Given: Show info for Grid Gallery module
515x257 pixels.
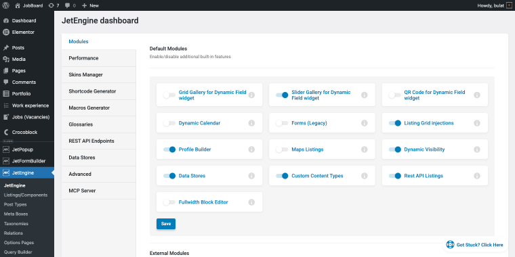Looking at the screenshot, I should click(x=251, y=95).
